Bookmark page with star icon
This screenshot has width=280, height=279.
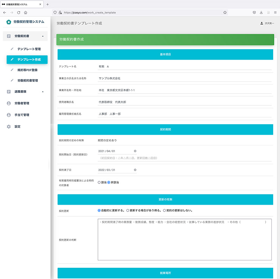point(225,12)
